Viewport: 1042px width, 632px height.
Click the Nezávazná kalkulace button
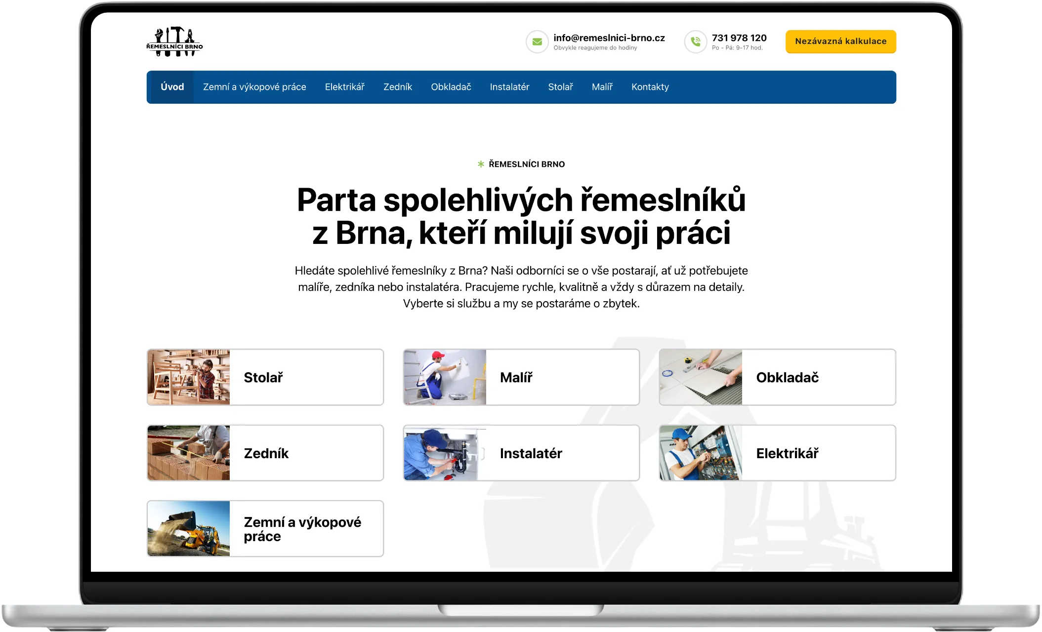coord(840,41)
